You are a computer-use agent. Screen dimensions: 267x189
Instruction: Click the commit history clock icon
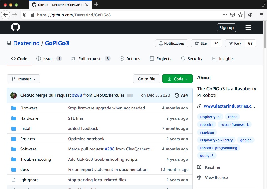[x=177, y=95]
